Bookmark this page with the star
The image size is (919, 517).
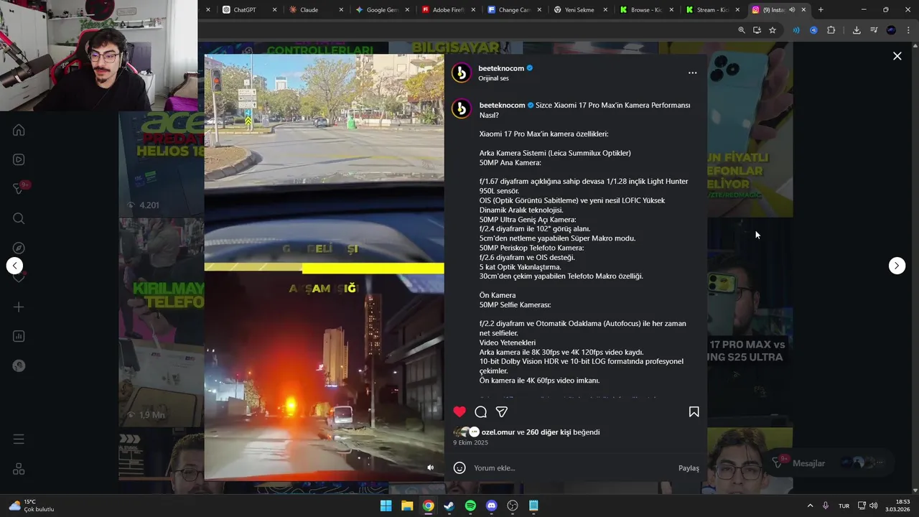click(x=773, y=30)
